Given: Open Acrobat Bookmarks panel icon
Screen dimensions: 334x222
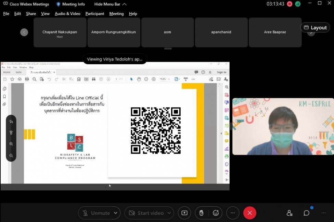Looking at the screenshot, I should tap(4, 97).
